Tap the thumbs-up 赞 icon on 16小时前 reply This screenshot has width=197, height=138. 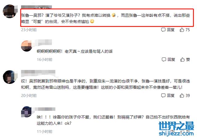(x=183, y=59)
